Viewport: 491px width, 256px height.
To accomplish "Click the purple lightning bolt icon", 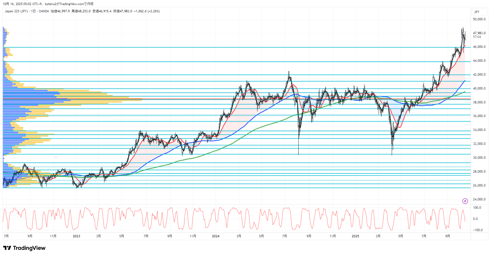I will click(465, 201).
